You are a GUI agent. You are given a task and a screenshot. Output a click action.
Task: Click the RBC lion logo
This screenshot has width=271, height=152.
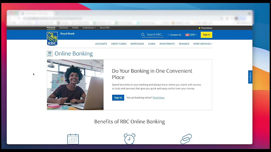tap(52, 39)
